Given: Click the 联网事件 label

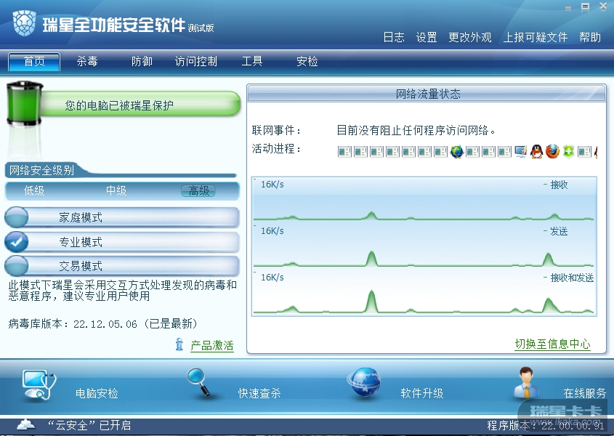Looking at the screenshot, I should click(276, 130).
